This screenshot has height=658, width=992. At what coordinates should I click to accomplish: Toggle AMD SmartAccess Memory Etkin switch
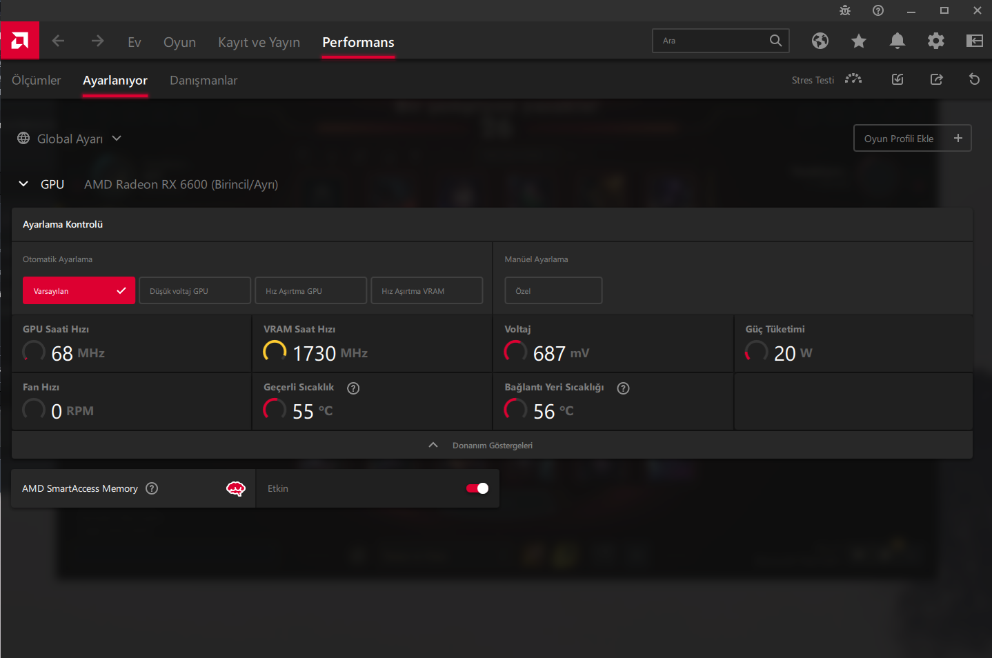477,488
